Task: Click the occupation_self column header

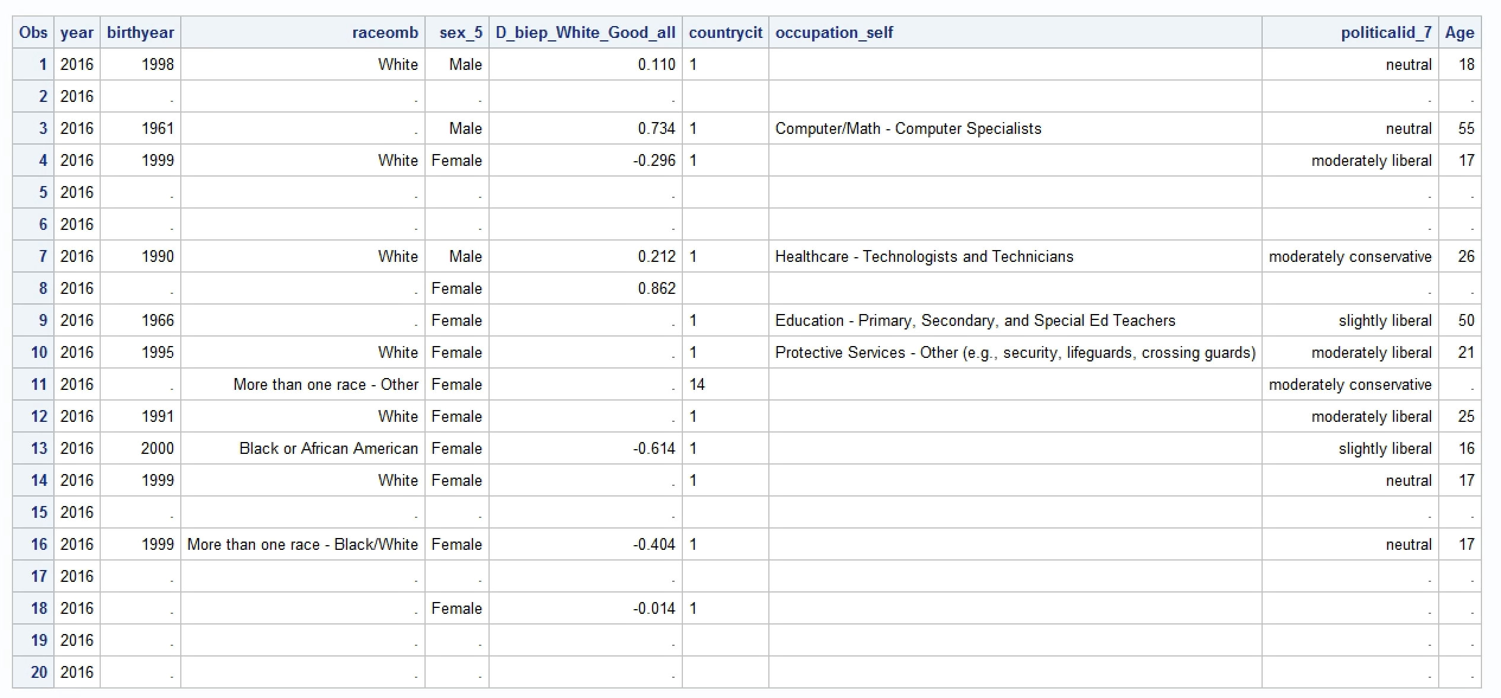Action: [834, 33]
